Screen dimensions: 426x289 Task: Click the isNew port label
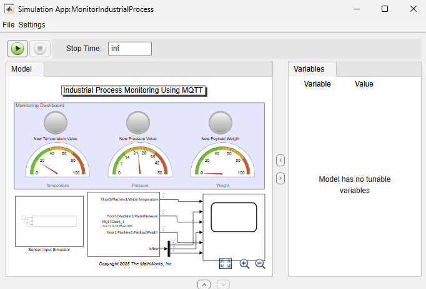point(154,249)
